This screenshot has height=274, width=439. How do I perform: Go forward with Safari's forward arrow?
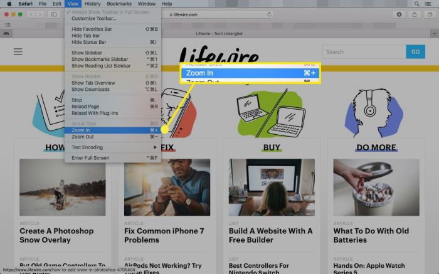40,14
